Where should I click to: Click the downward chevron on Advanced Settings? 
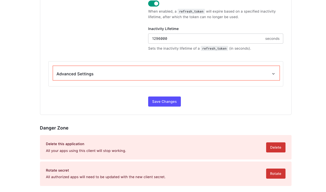273,74
